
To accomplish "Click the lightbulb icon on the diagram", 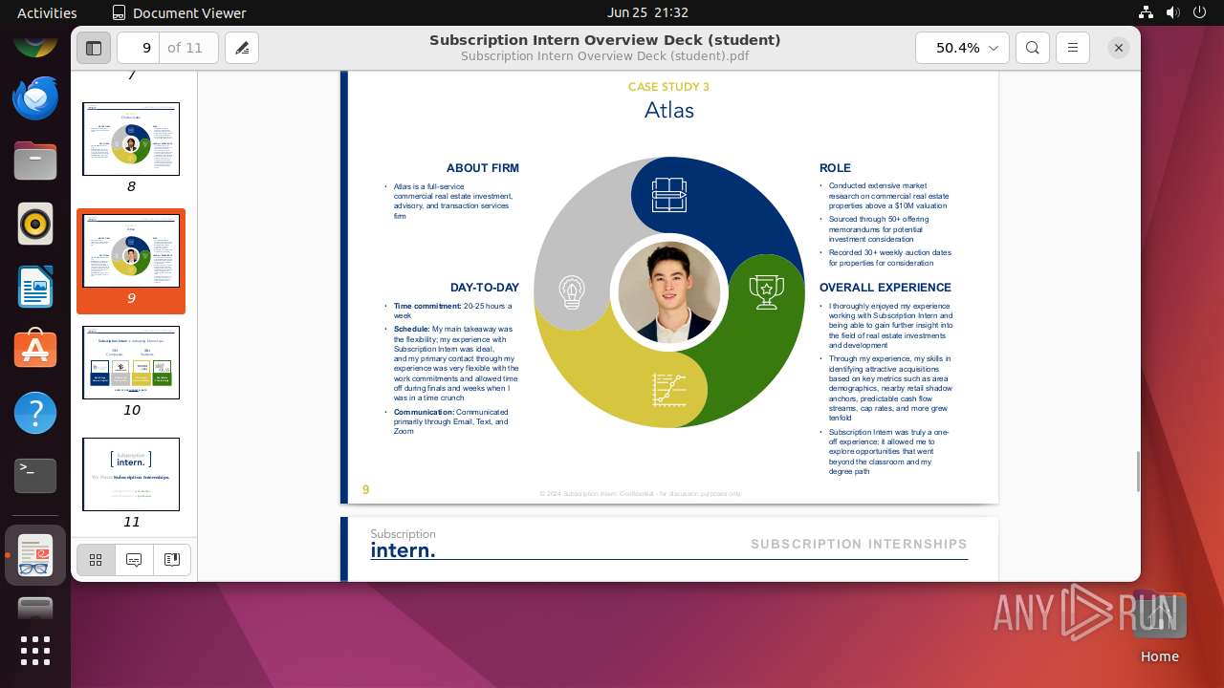I will tap(572, 292).
